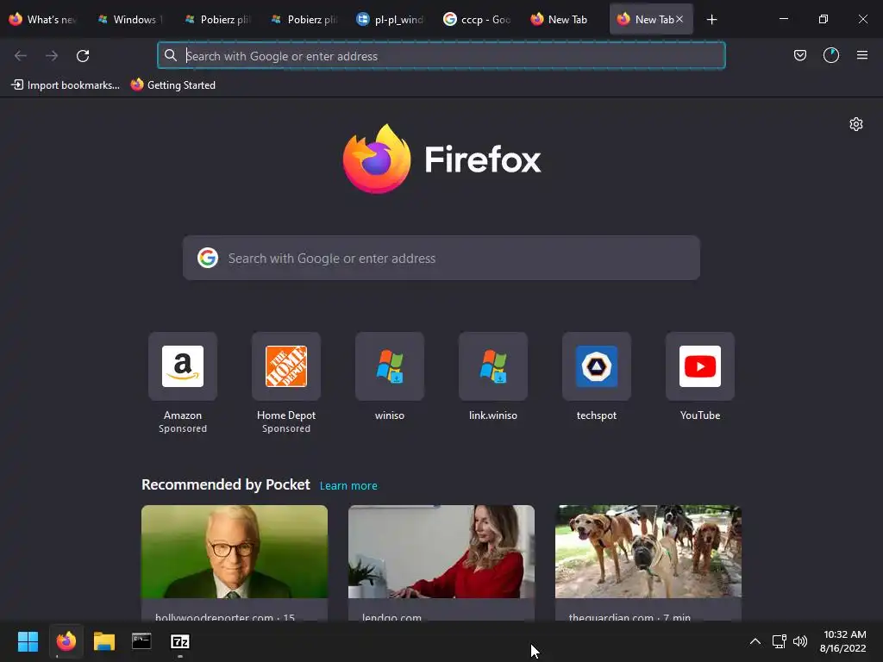This screenshot has height=662, width=883.
Task: Switch to the inactive New Tab
Action: 564,20
